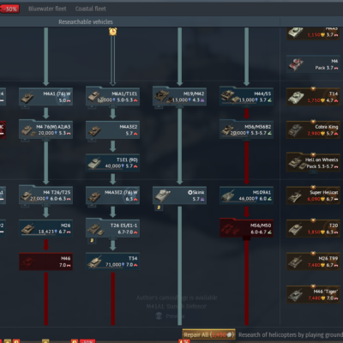Image resolution: width=343 pixels, height=343 pixels.
Task: Expand the M4 T26/T25 vehicle group
Action: point(45,196)
